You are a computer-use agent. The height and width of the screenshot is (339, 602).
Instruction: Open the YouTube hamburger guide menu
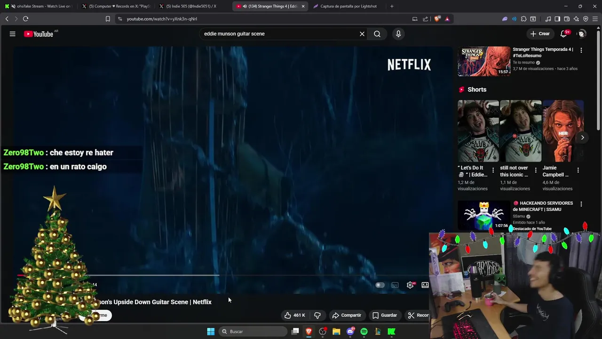click(13, 34)
